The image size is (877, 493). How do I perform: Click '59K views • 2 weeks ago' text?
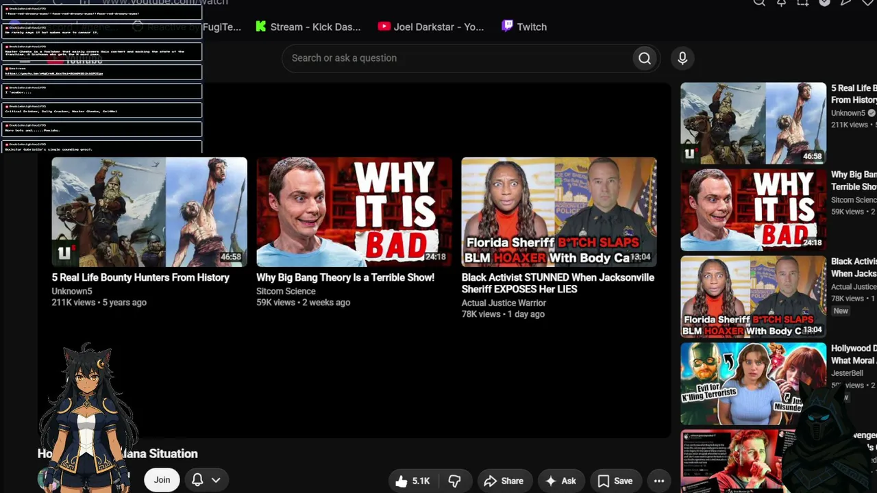(x=304, y=303)
